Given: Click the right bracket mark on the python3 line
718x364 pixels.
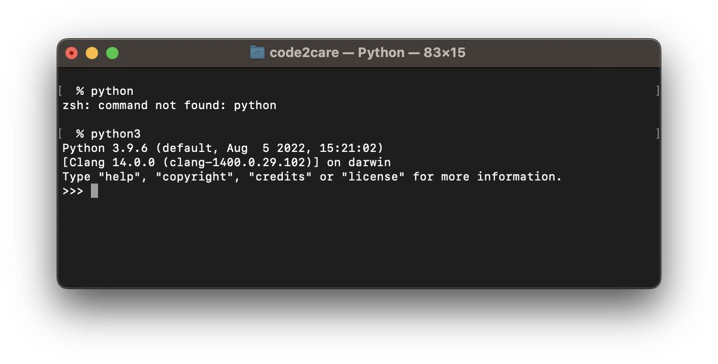Looking at the screenshot, I should (658, 134).
